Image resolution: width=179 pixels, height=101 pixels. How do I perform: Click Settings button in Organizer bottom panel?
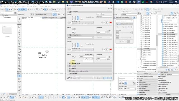[168, 94]
